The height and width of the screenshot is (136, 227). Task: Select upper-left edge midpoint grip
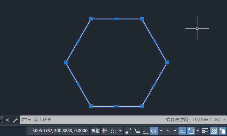click(78, 41)
